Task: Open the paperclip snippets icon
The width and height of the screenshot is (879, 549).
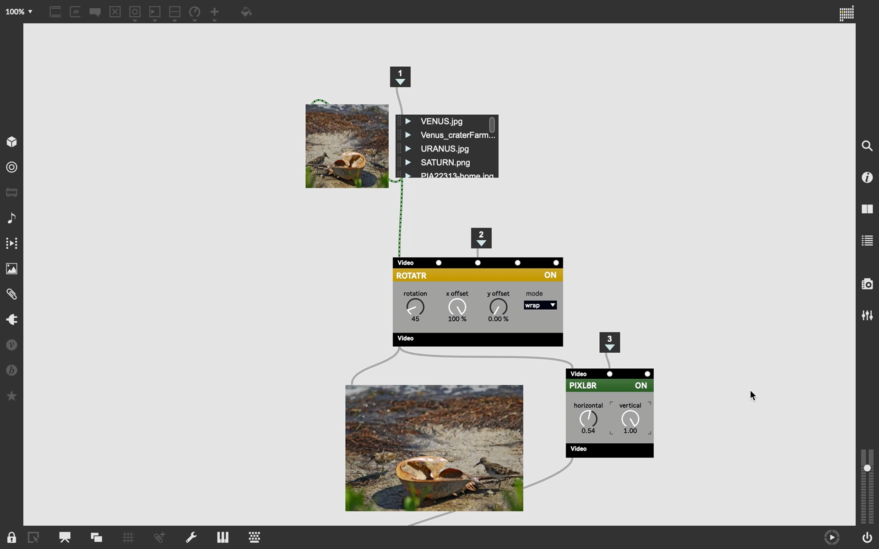Action: point(12,294)
